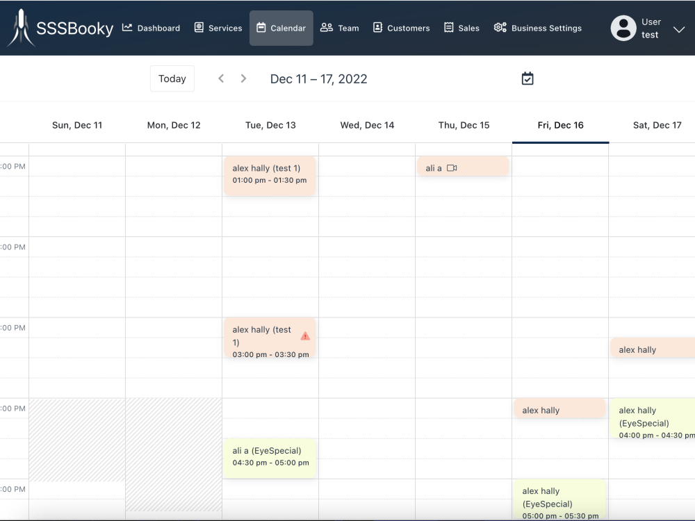Select the Mon, Dec 12 column header
Viewport: 695px width, 521px height.
coord(174,125)
